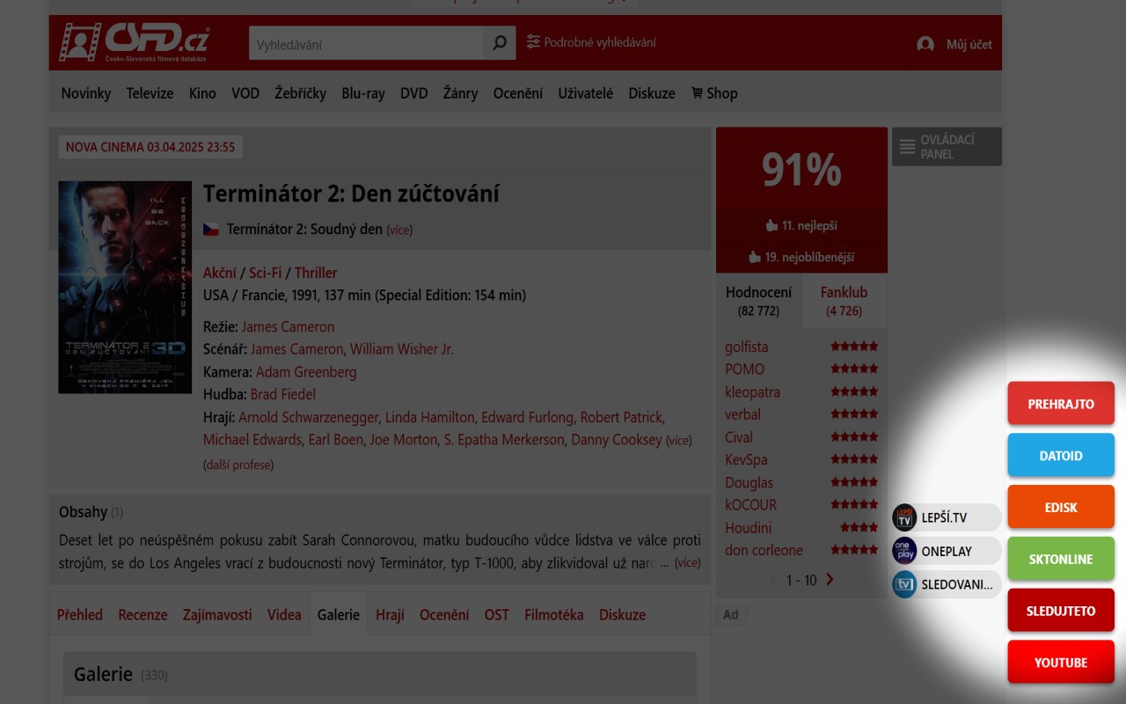Open Danny Cooksey link
This screenshot has width=1126, height=704.
click(617, 439)
